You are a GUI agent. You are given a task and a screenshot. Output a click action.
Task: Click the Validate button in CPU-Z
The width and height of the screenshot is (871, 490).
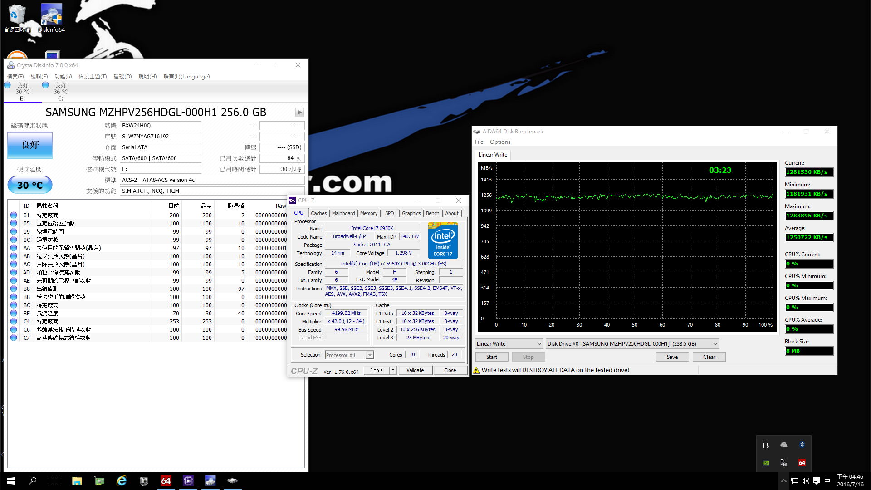coord(415,370)
